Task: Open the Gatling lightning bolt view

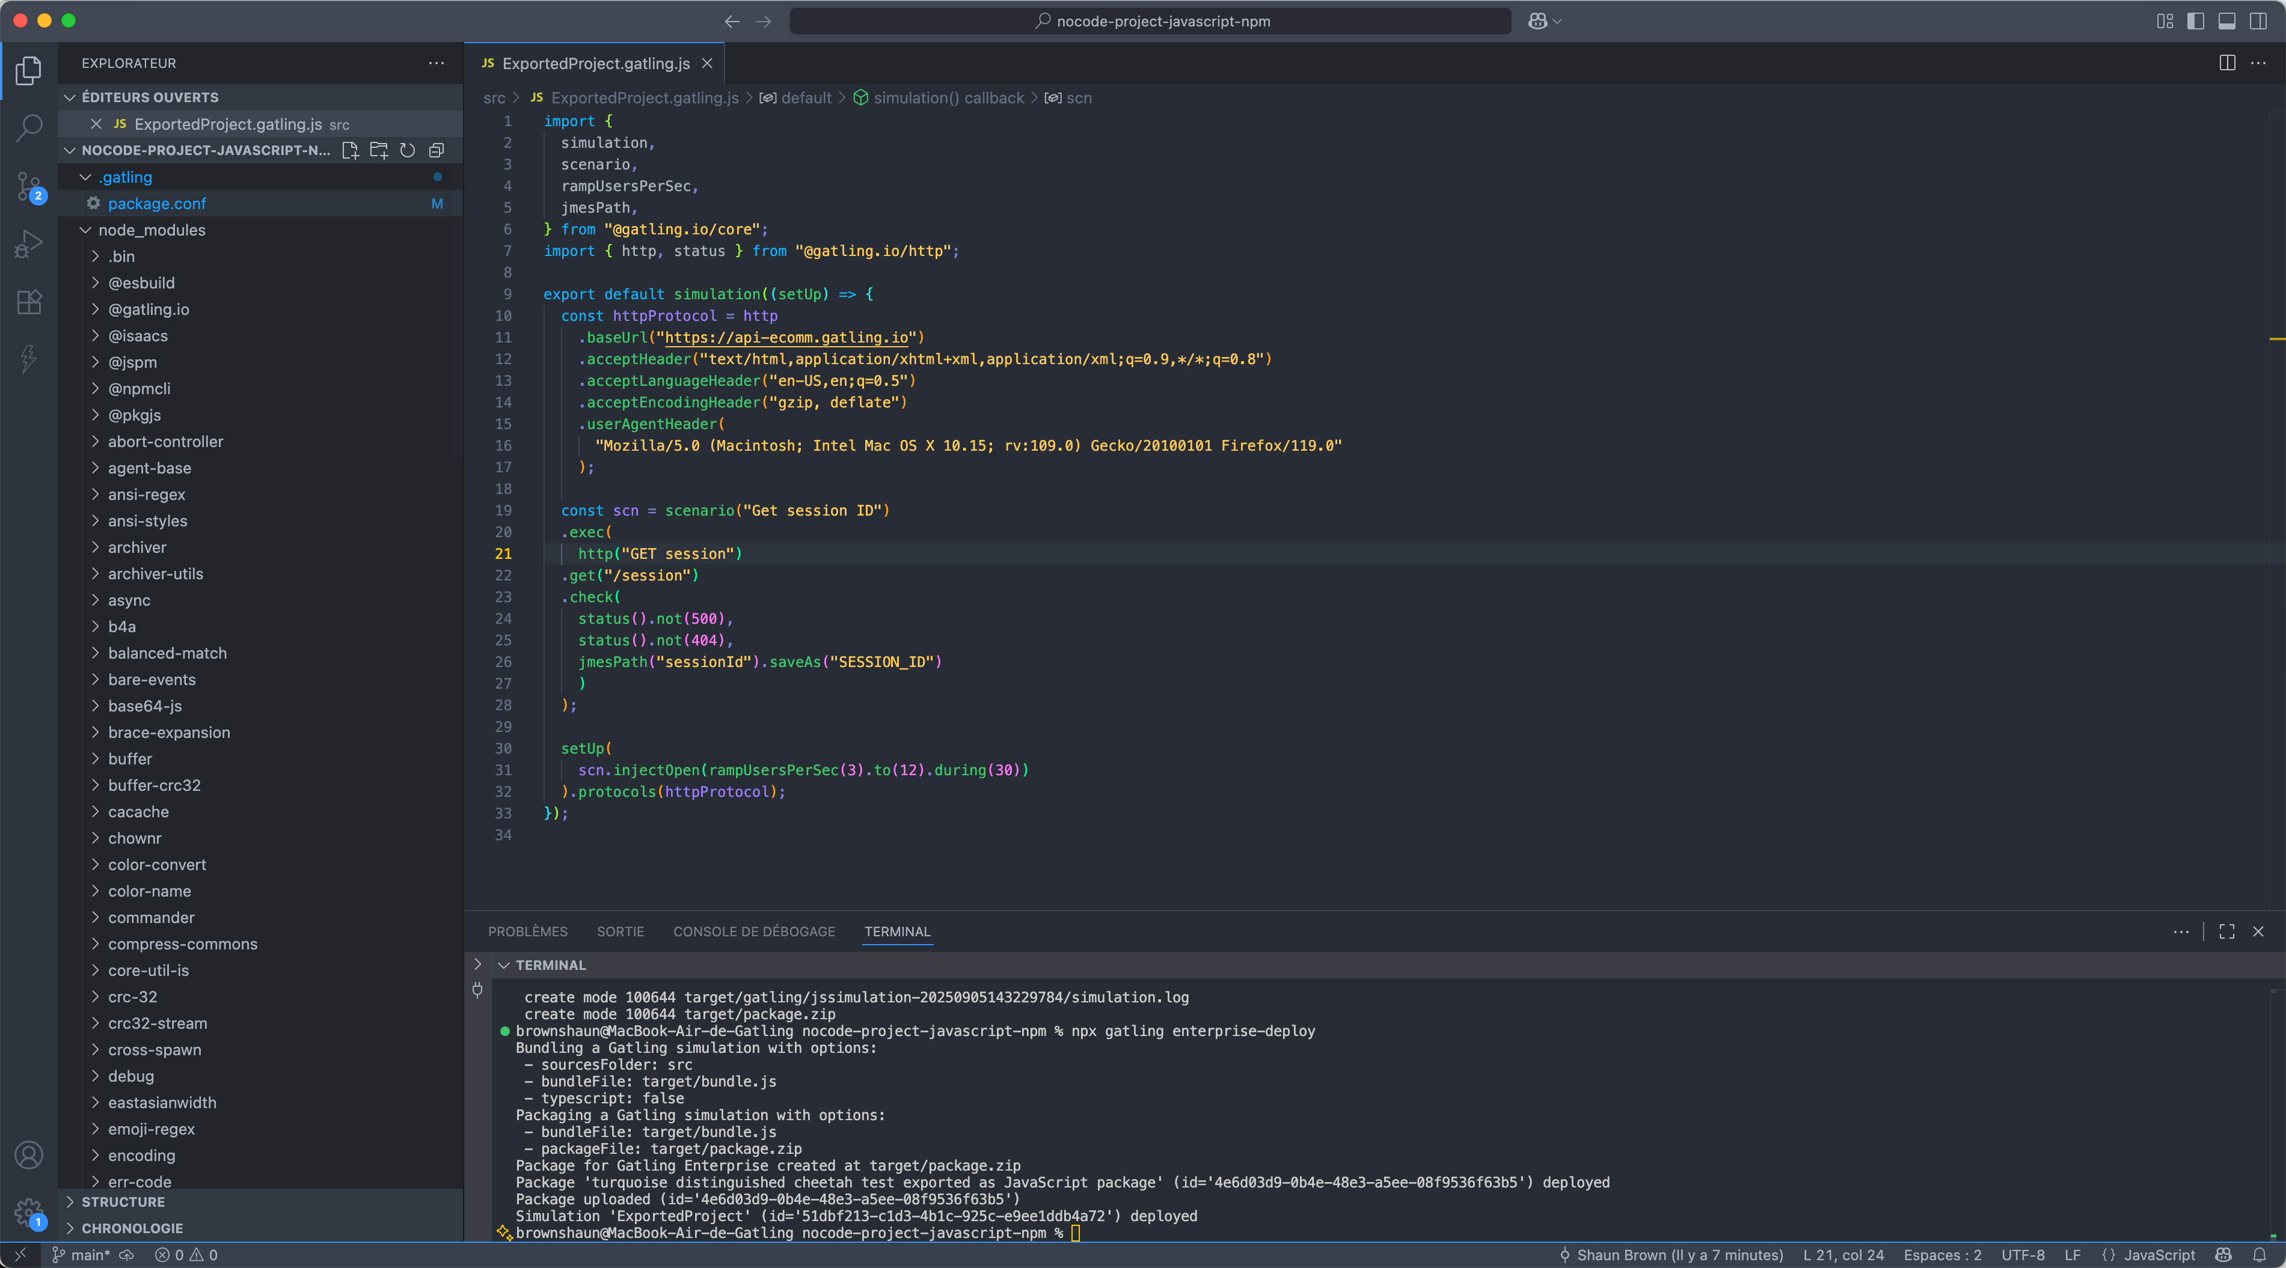Action: click(28, 358)
